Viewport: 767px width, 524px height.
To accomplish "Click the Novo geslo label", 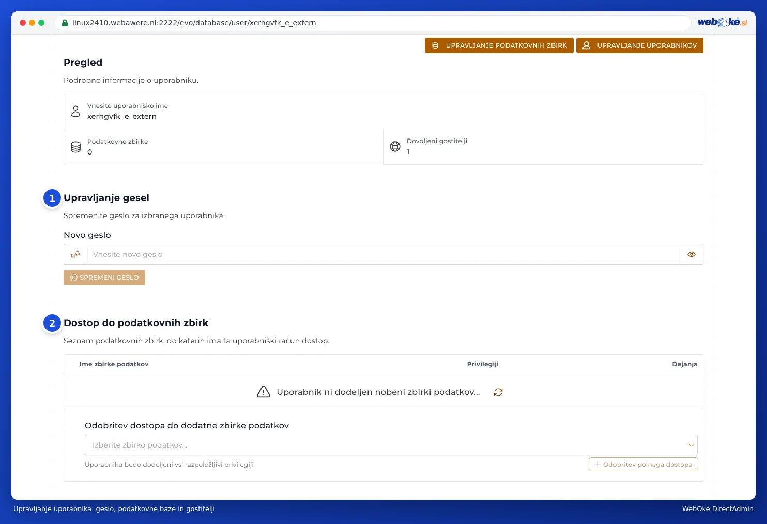I will (87, 235).
